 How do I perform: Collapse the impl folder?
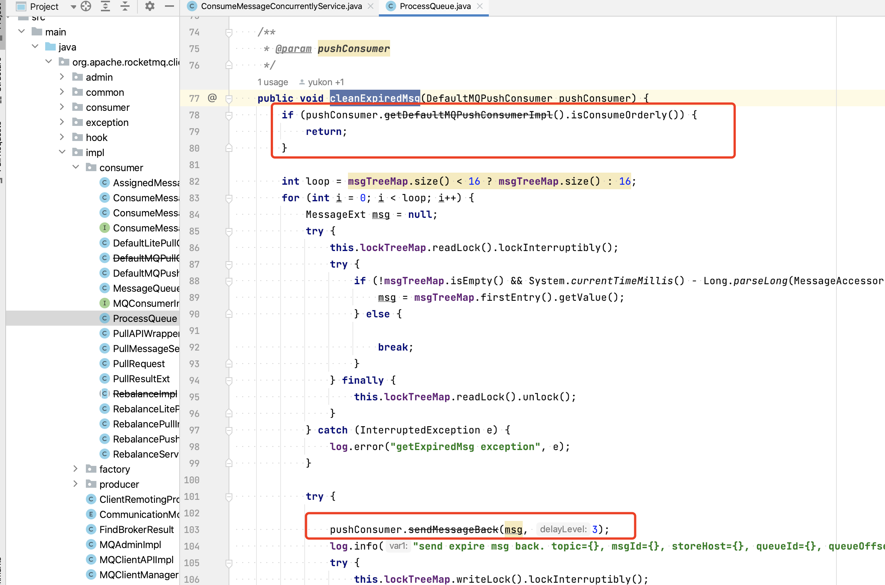tap(62, 152)
